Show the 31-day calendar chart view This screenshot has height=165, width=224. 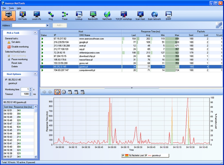pos(82,92)
